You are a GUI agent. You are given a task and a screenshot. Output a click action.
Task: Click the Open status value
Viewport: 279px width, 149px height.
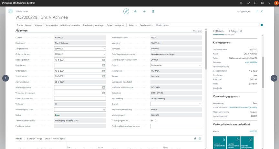pyautogui.click(x=57, y=115)
